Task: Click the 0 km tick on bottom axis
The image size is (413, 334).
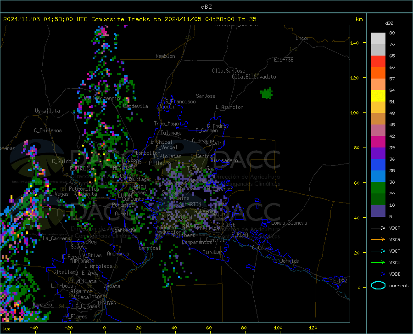Action: [x=105, y=328]
